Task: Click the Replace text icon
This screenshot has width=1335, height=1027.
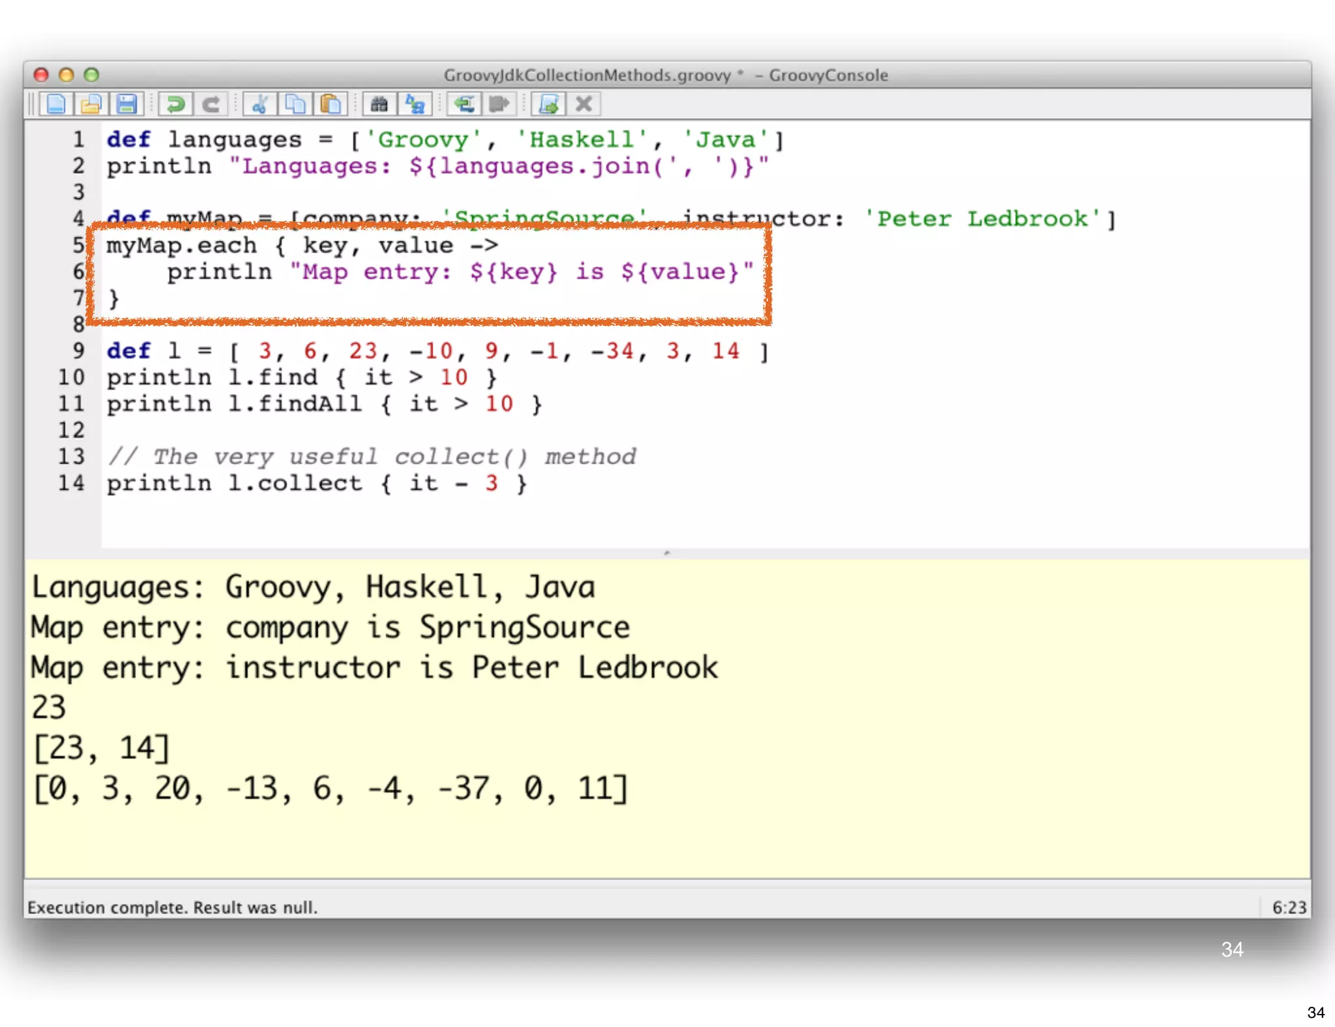Action: (x=415, y=104)
